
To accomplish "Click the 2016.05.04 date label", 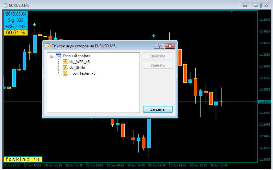I will 16,14.
